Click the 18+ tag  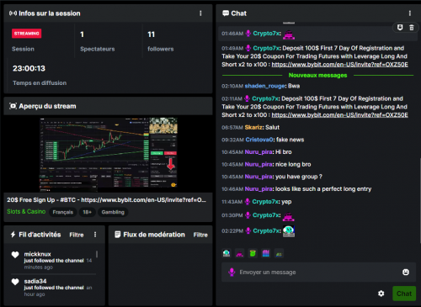pyautogui.click(x=87, y=212)
